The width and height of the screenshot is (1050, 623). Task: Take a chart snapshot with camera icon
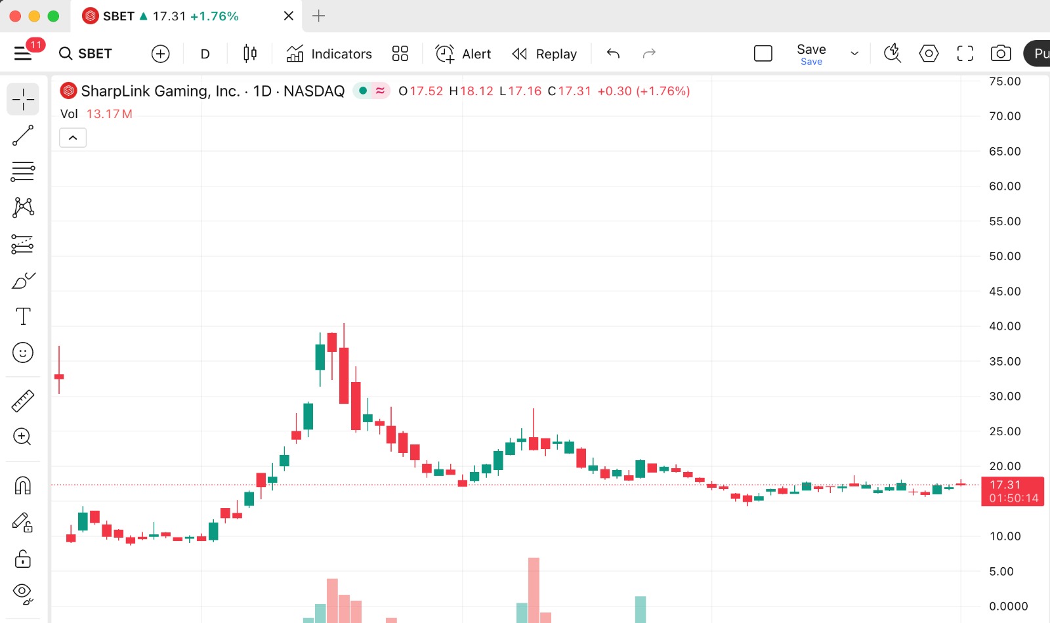tap(1000, 54)
